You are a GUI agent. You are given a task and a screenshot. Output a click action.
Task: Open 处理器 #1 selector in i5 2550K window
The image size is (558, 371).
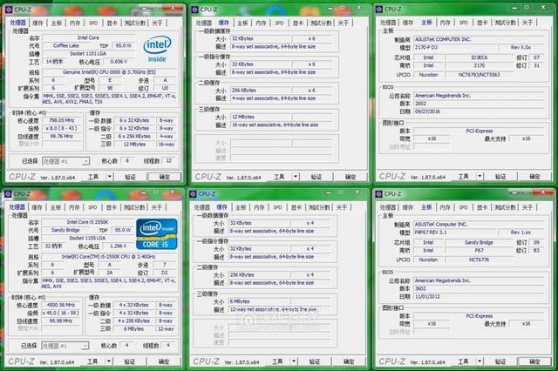(x=65, y=346)
